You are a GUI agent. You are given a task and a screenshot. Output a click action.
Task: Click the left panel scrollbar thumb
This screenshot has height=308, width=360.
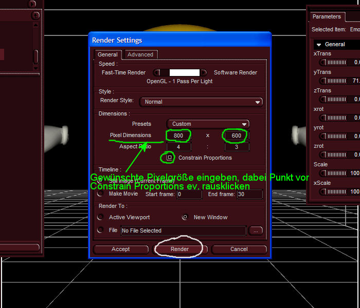pyautogui.click(x=35, y=56)
